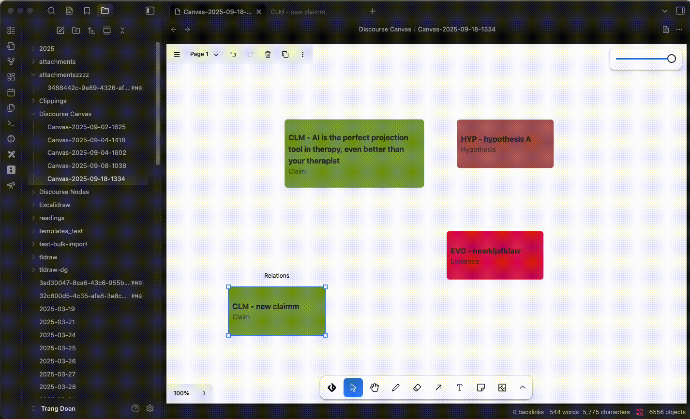Toggle the right sidebar panel
Image resolution: width=690 pixels, height=419 pixels.
678,11
